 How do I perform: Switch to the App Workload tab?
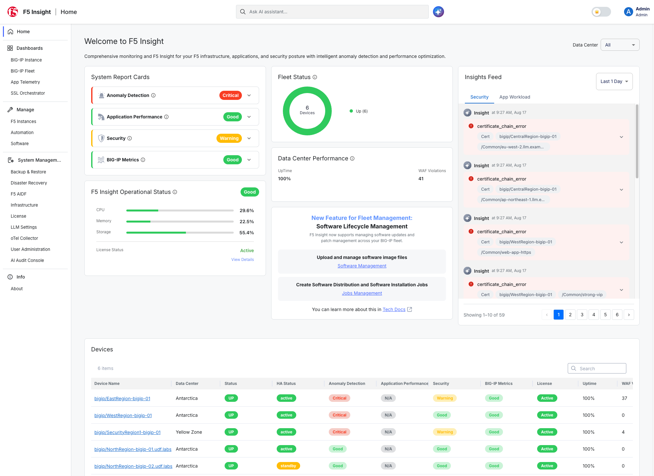(x=515, y=97)
